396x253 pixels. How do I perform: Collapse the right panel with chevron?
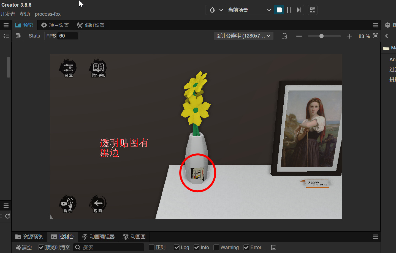[387, 36]
